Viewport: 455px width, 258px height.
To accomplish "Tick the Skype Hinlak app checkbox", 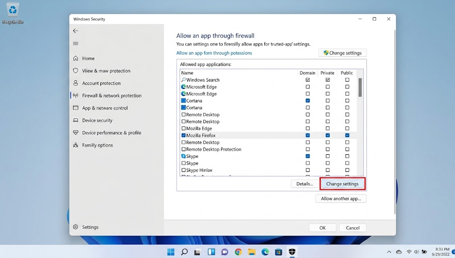I will click(183, 170).
